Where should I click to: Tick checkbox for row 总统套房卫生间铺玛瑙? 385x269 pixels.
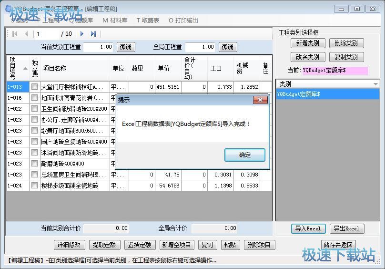(x=35, y=175)
